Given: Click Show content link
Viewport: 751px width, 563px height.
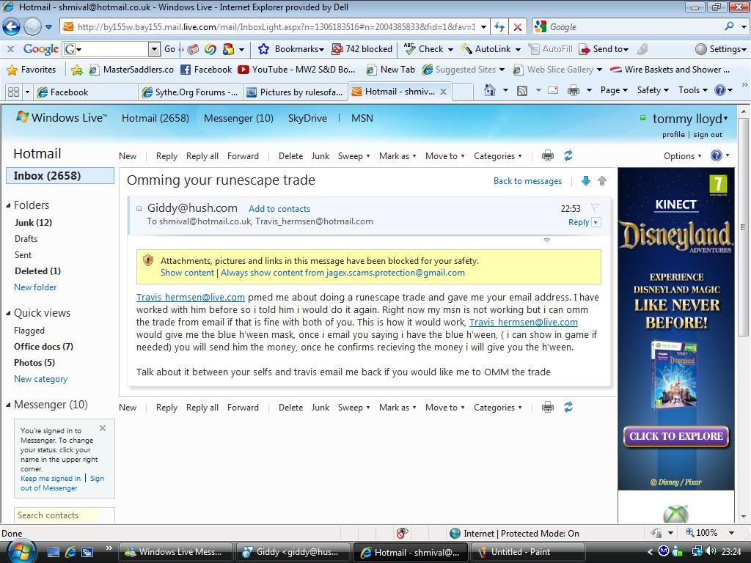Looking at the screenshot, I should (187, 273).
